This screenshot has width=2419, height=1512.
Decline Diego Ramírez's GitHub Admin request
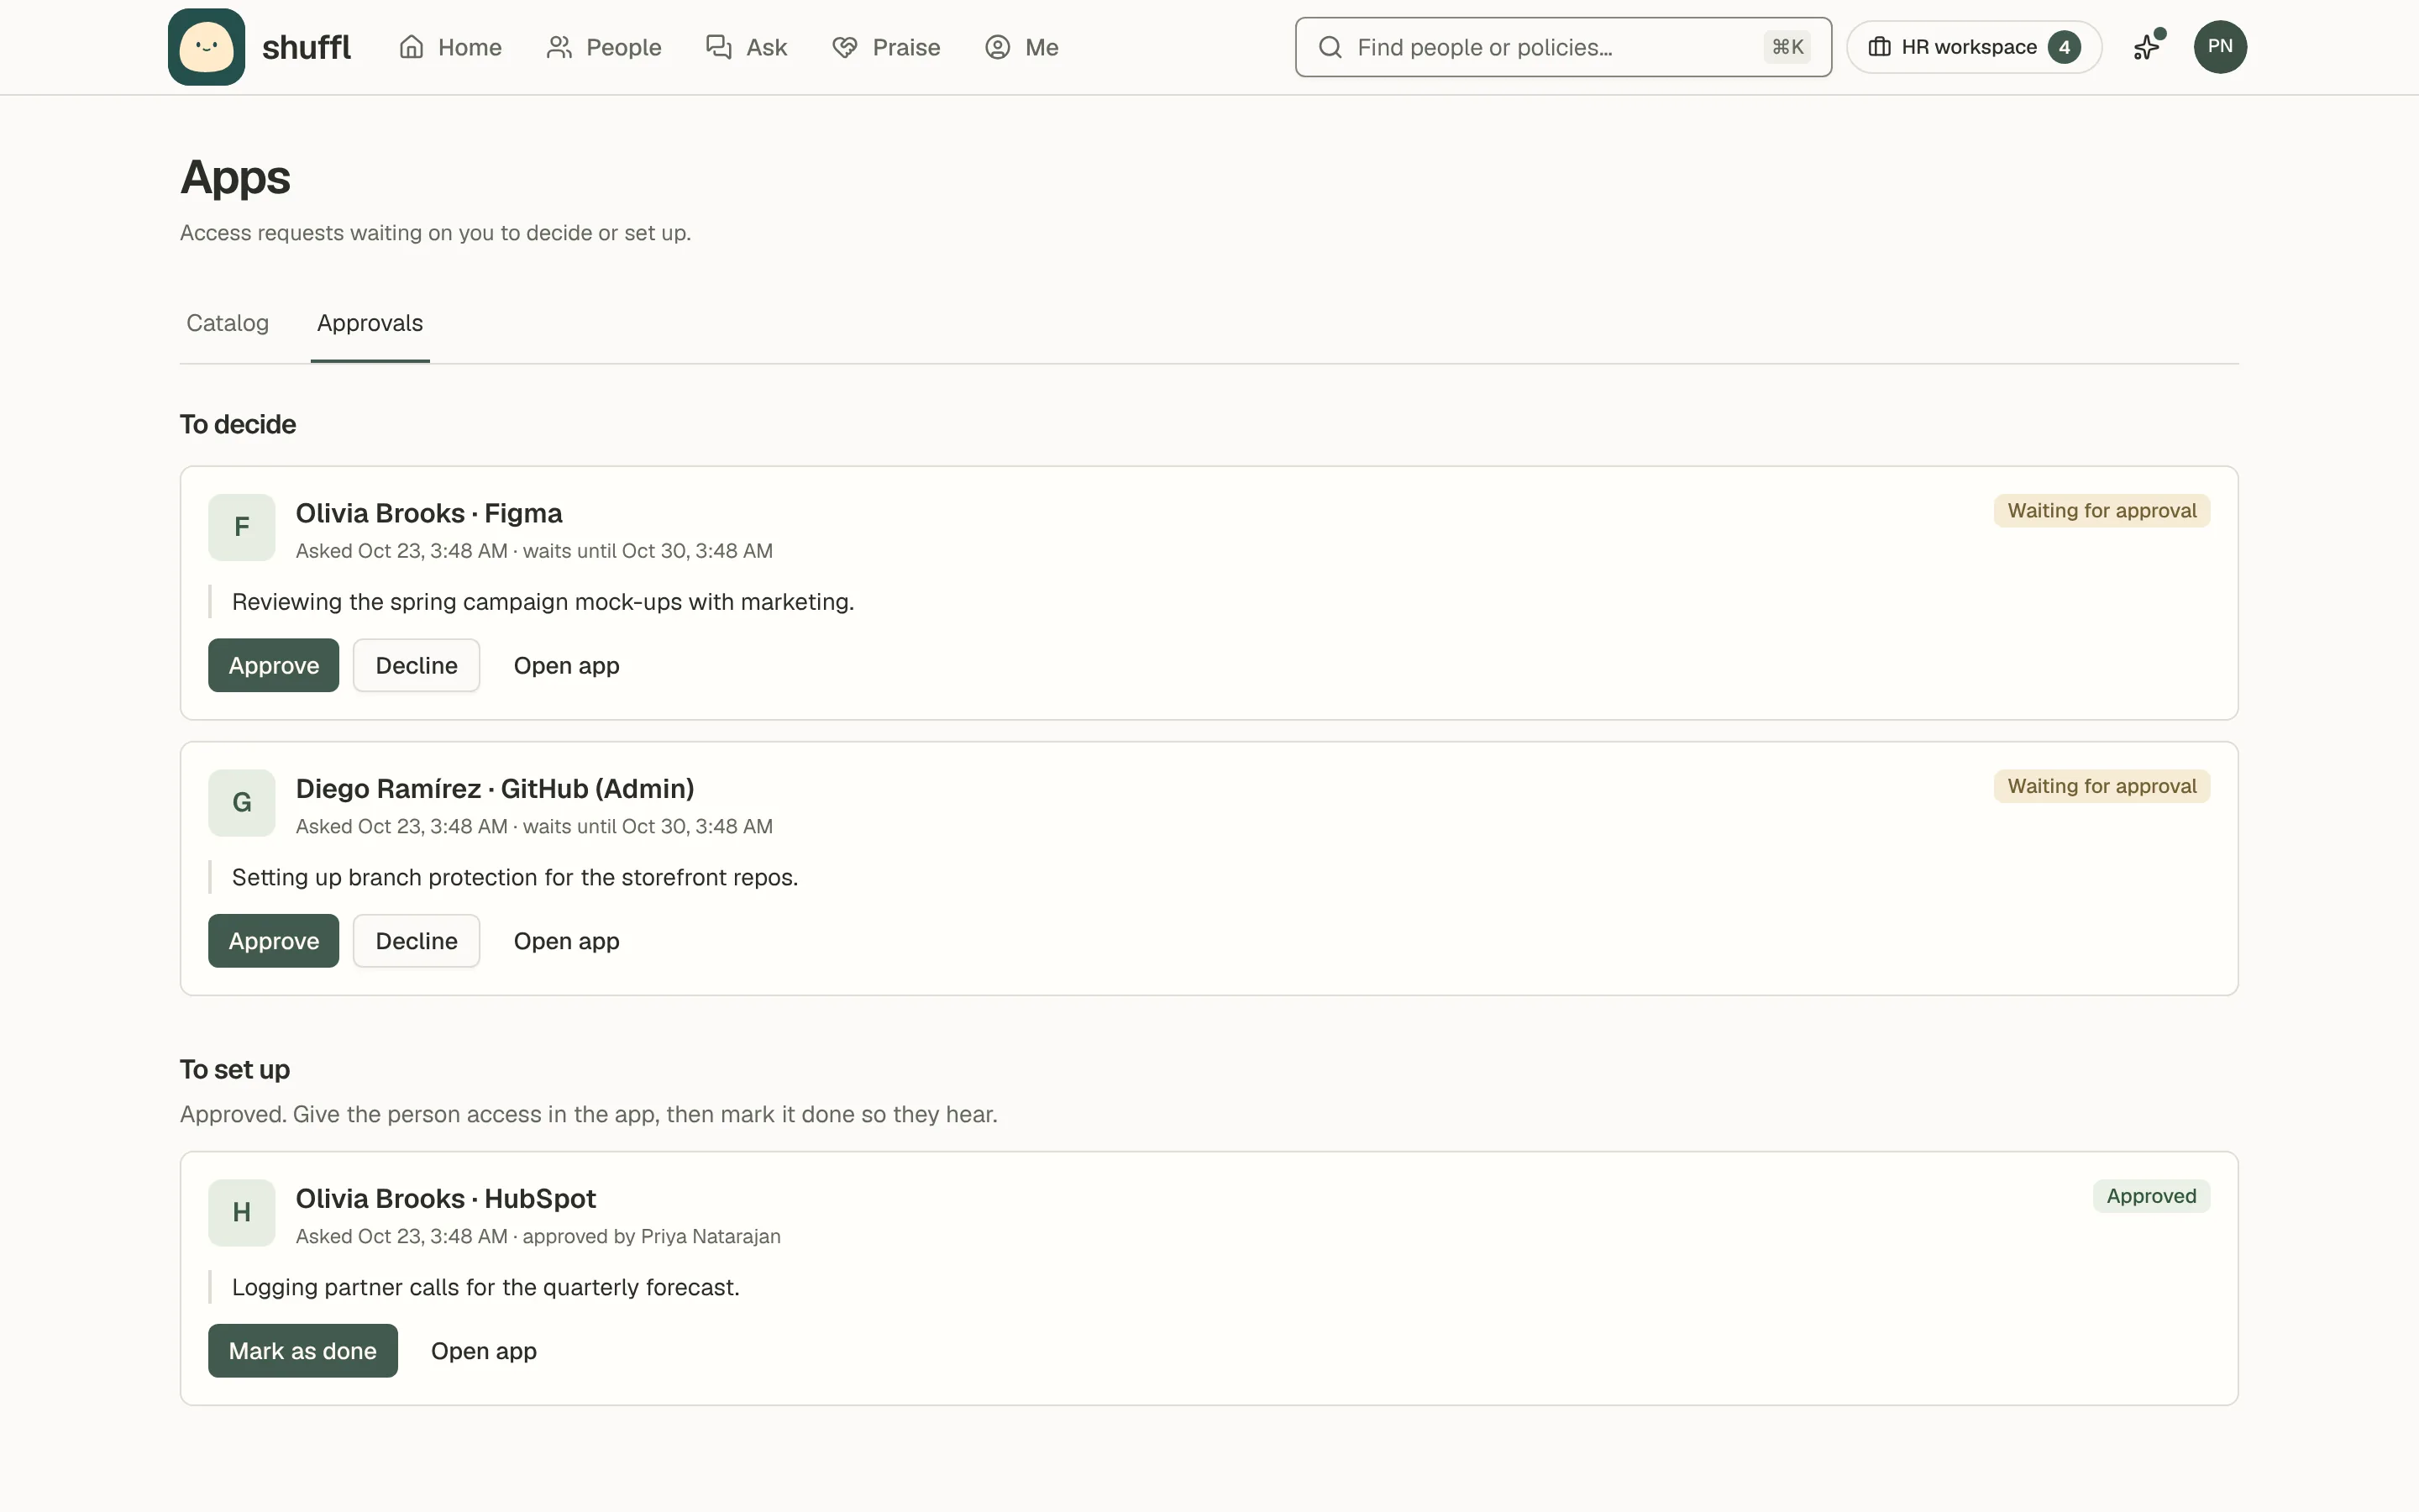tap(417, 941)
